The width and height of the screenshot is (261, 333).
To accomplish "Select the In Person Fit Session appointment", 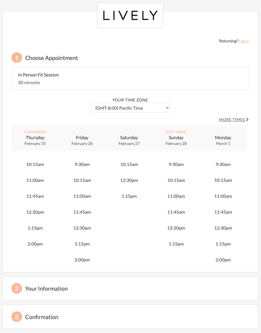I will tap(130, 78).
